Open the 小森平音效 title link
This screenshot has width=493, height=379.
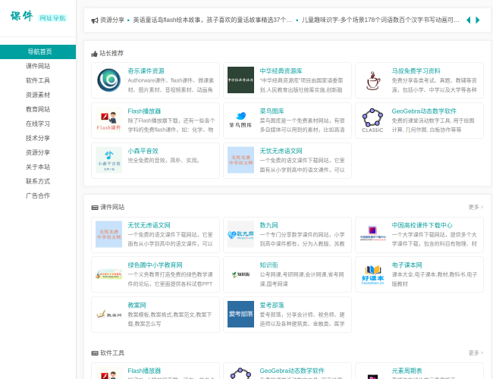143,151
